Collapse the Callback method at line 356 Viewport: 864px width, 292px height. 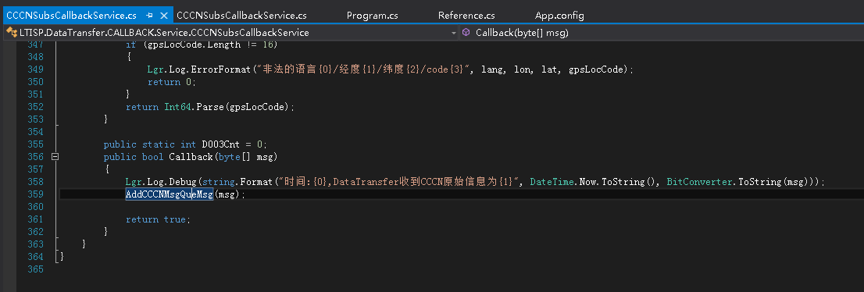pos(55,157)
